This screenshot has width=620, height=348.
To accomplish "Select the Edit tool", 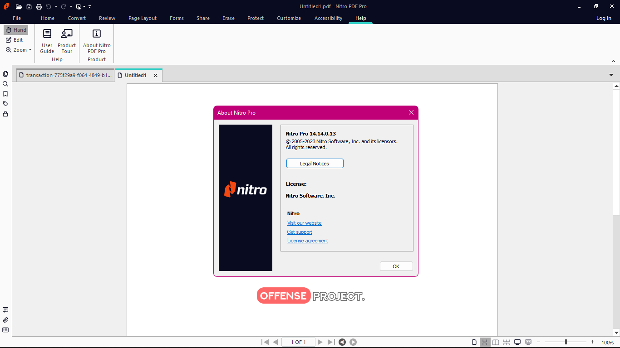I will [x=14, y=40].
